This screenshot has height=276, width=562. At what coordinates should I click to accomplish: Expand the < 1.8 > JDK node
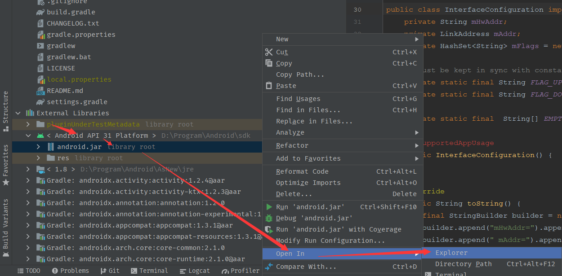(28, 169)
